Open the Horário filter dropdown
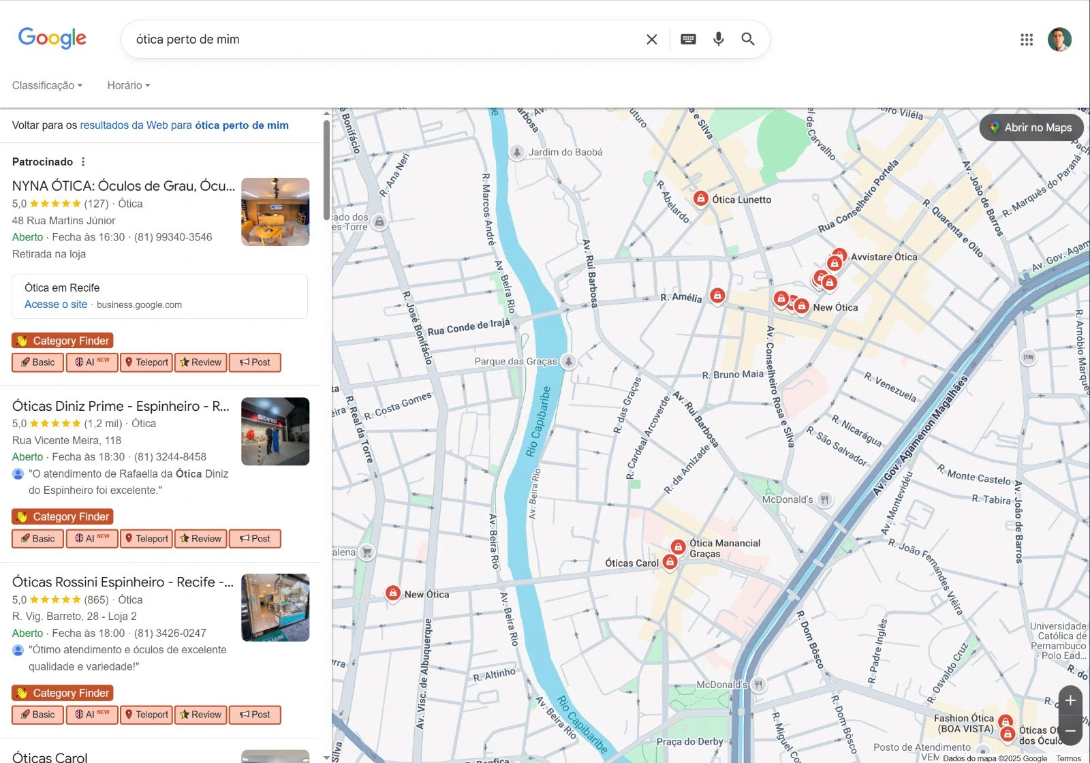 pos(128,85)
